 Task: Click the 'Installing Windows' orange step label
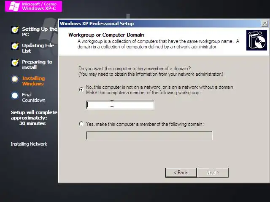pos(33,81)
